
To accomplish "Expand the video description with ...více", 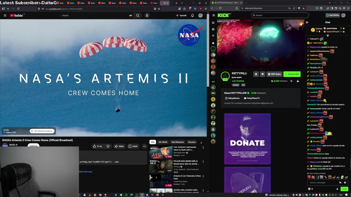I will click(x=116, y=162).
